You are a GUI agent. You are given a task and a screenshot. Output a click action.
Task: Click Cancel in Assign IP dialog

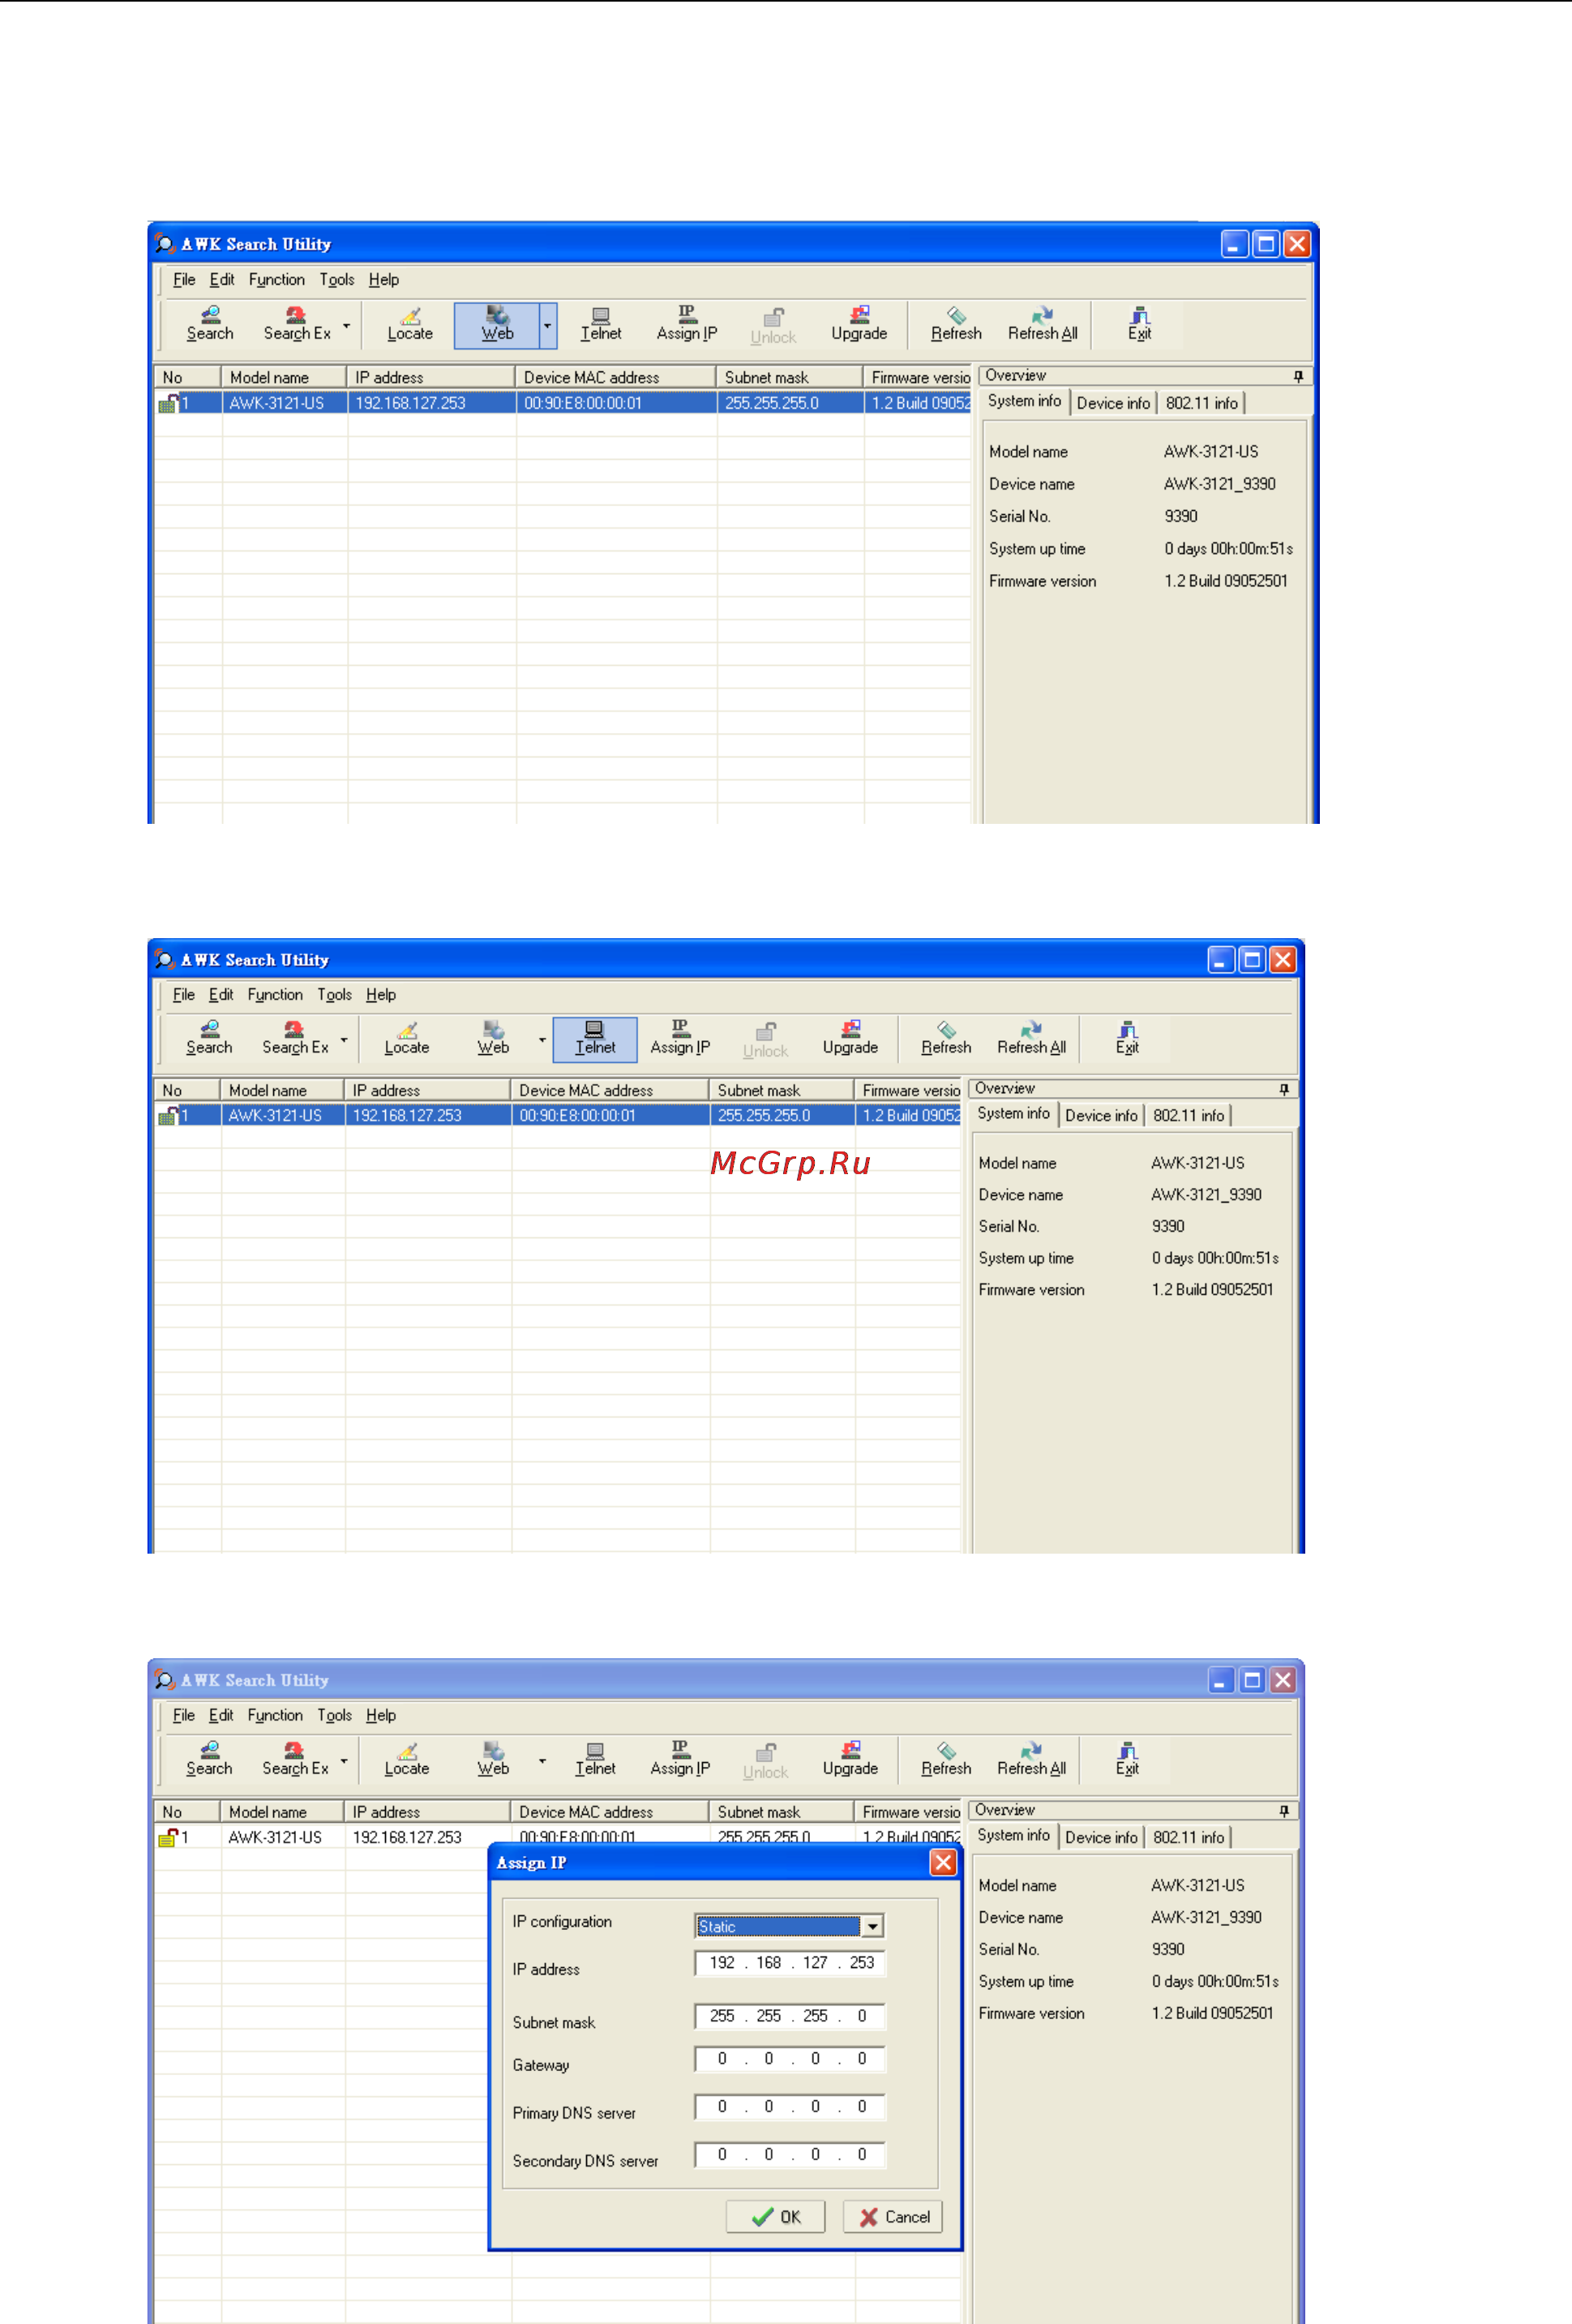coord(893,2216)
